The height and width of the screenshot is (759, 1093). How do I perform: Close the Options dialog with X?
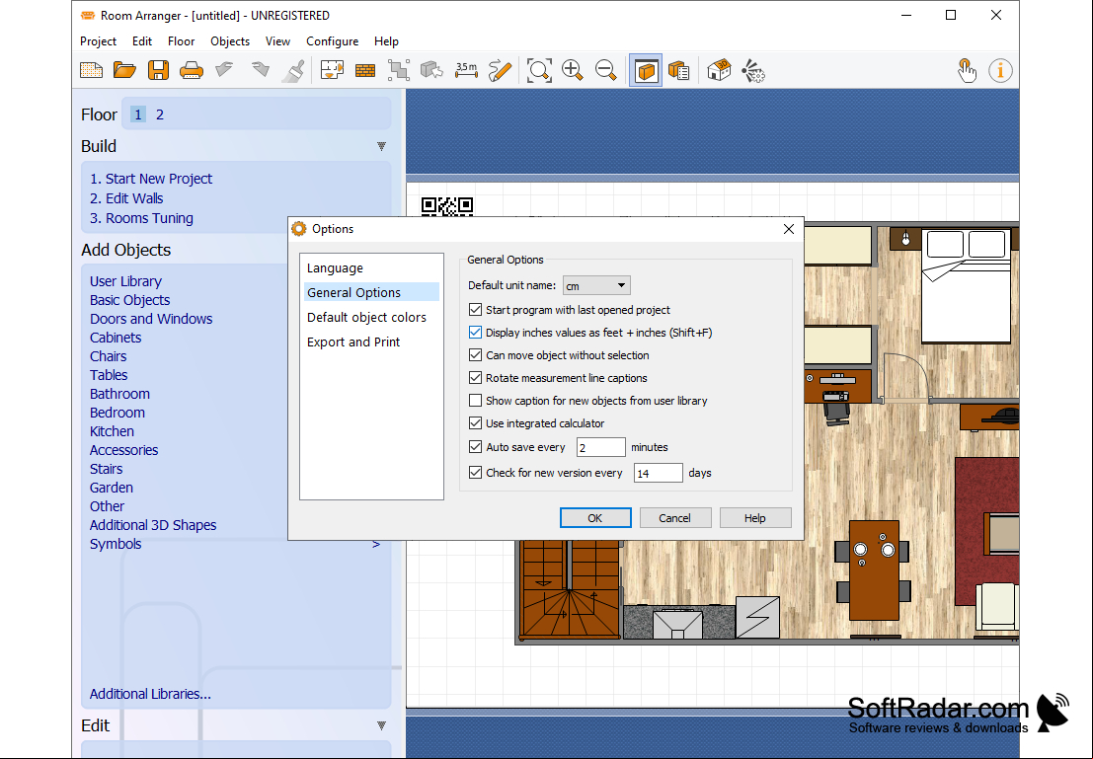tap(788, 229)
